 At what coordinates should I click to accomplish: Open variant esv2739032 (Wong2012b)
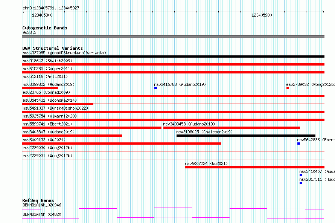tap(311, 84)
